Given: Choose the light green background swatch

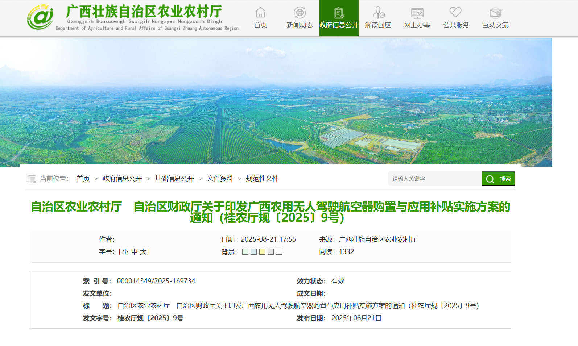Looking at the screenshot, I should [245, 252].
